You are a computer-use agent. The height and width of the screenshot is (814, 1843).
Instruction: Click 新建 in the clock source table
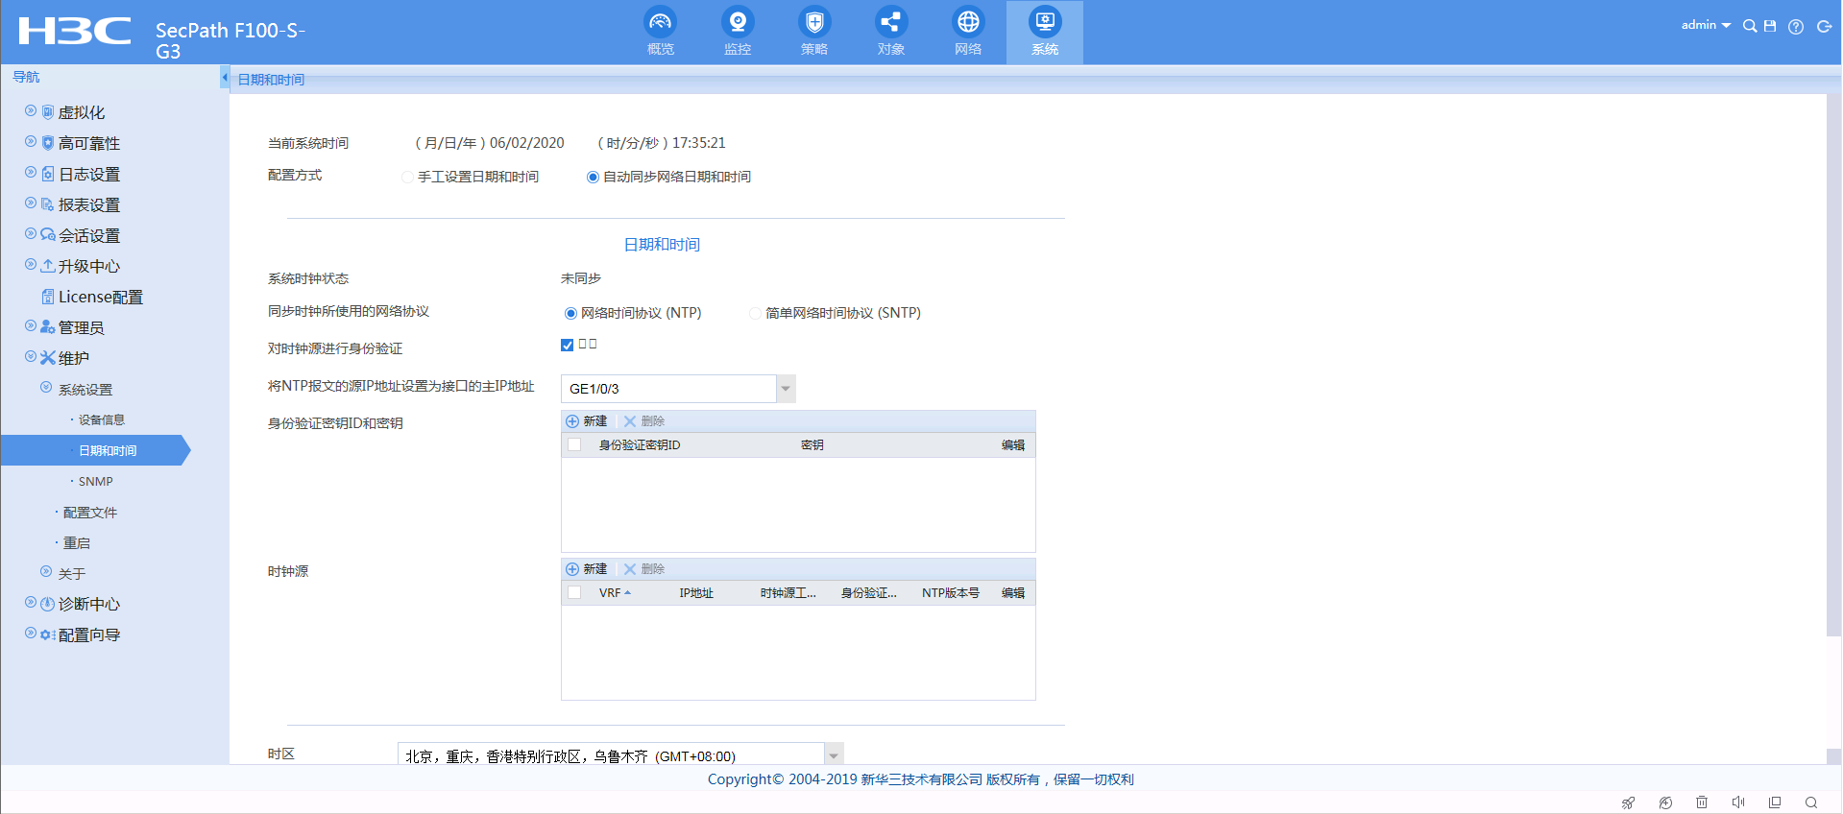pos(587,569)
